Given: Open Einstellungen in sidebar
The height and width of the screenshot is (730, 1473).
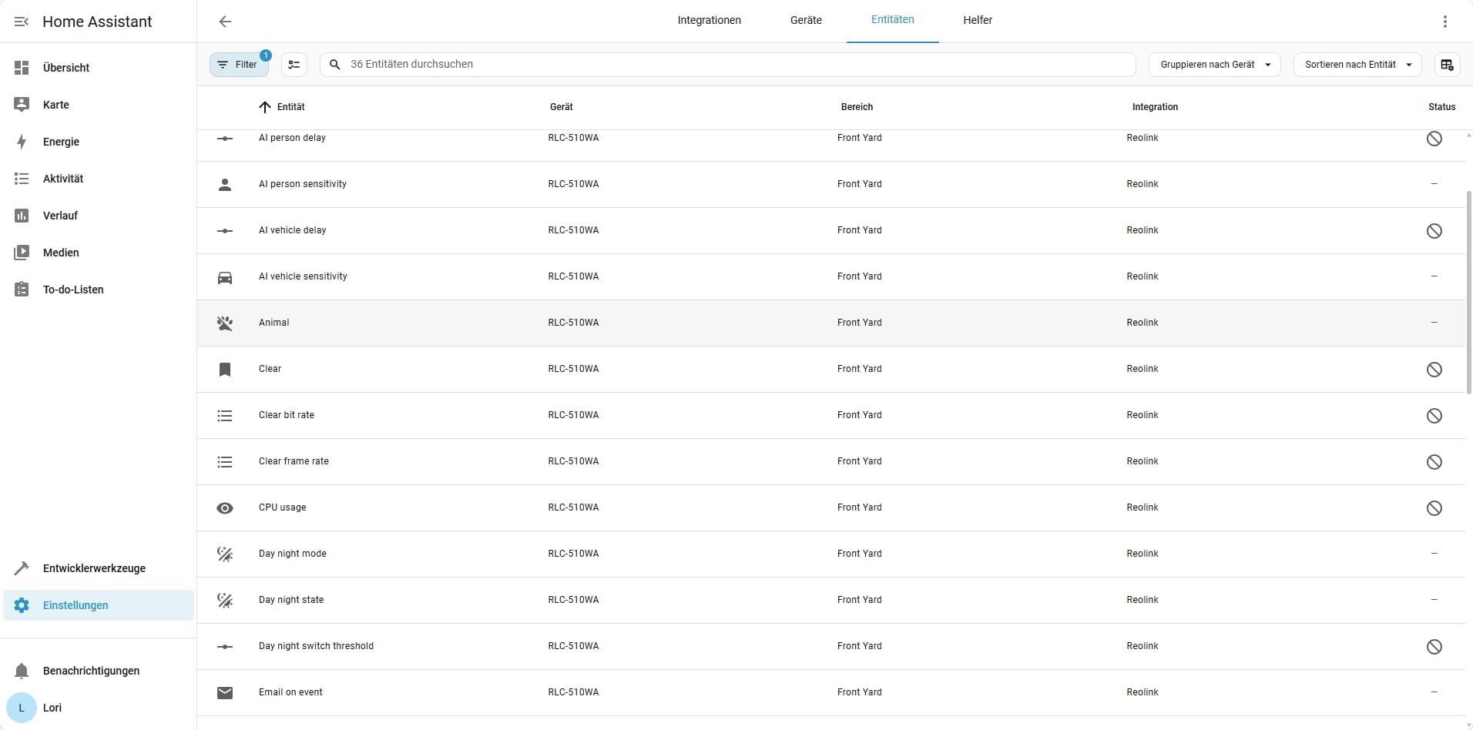Looking at the screenshot, I should point(99,605).
